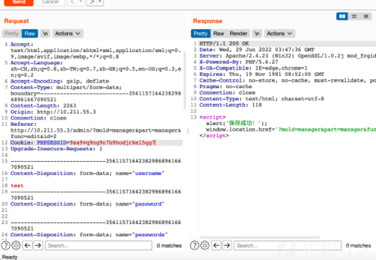Focus the Response search field

287,246
